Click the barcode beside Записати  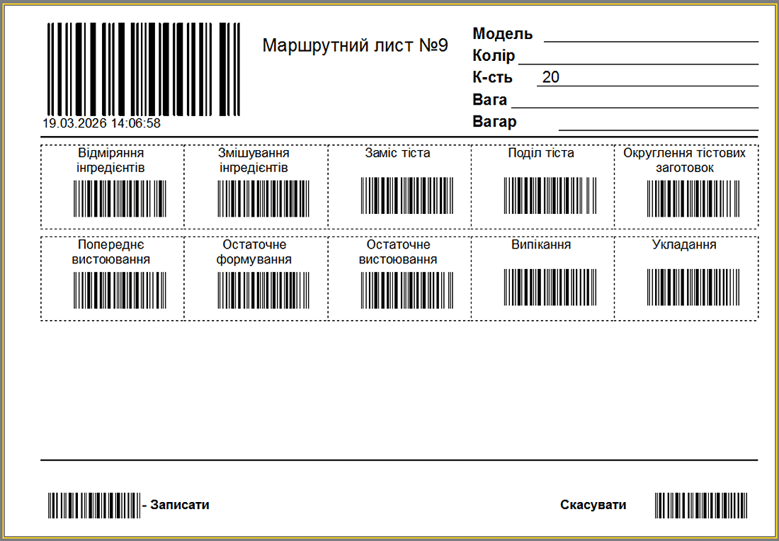(x=93, y=505)
